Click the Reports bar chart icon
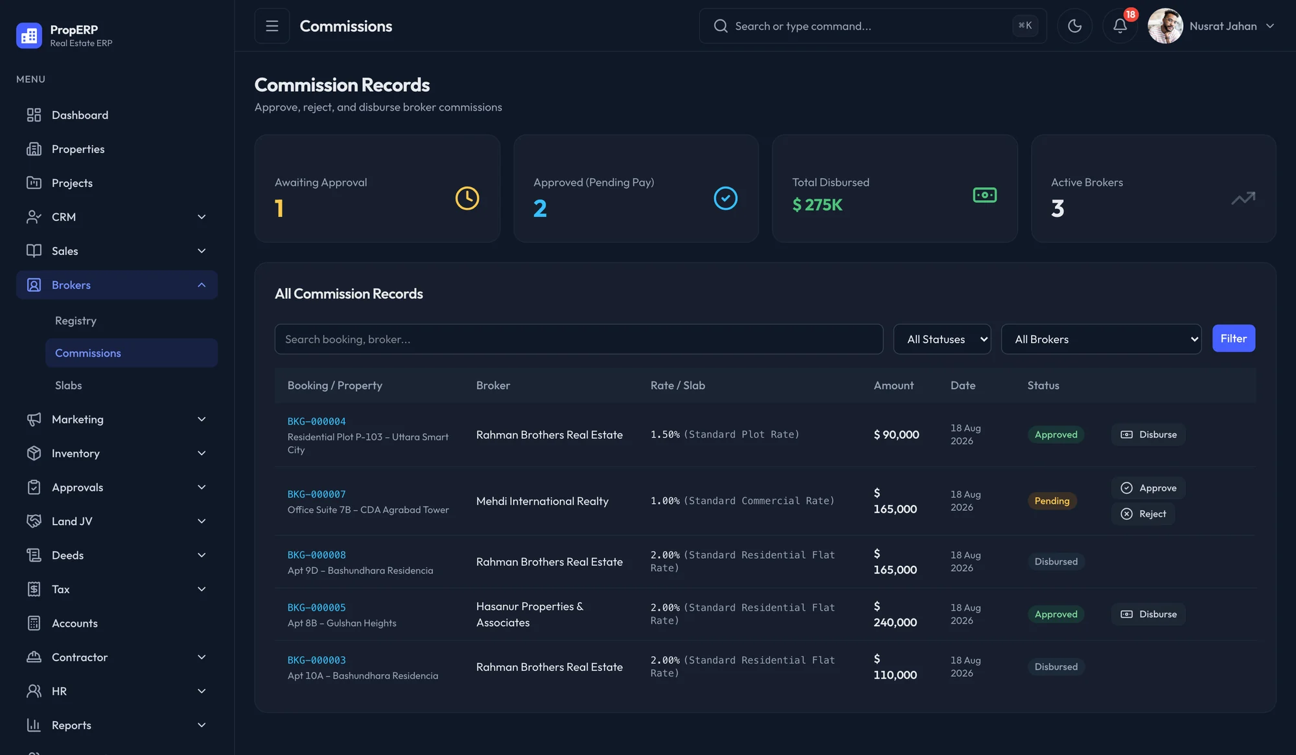Viewport: 1296px width, 755px height. pos(34,725)
